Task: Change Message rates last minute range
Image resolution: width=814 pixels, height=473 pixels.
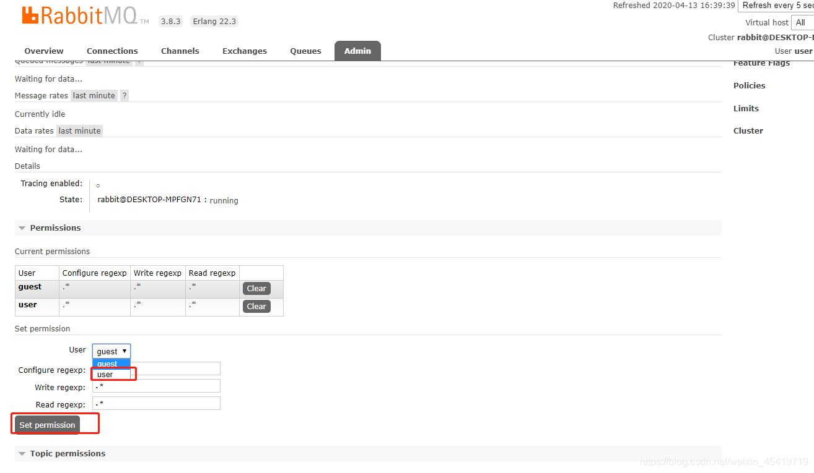Action: (x=94, y=95)
